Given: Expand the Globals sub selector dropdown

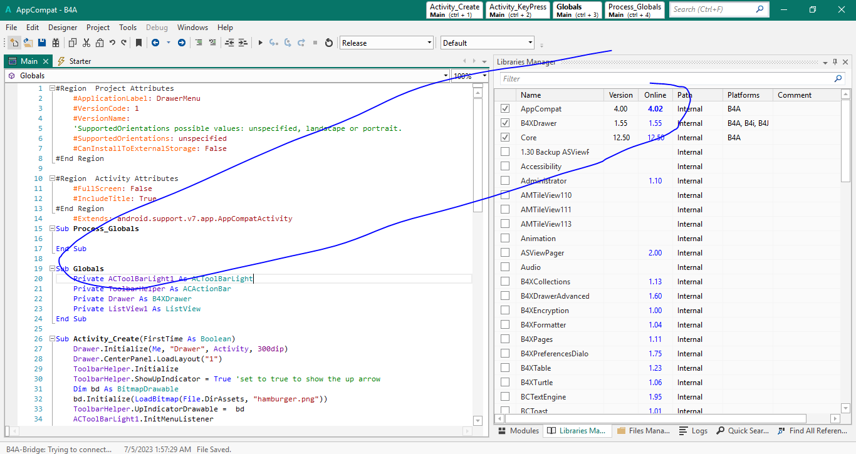Looking at the screenshot, I should point(444,76).
